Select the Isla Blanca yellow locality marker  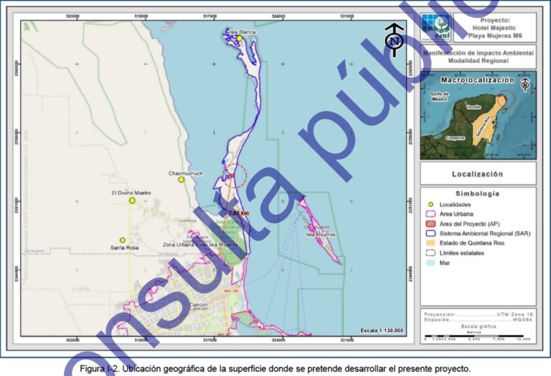click(x=240, y=39)
